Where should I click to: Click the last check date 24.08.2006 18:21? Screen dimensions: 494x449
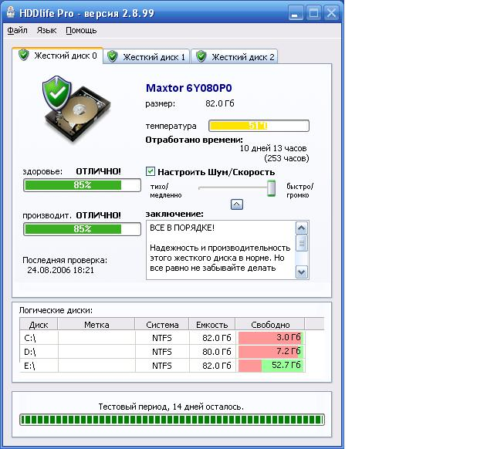pos(60,270)
